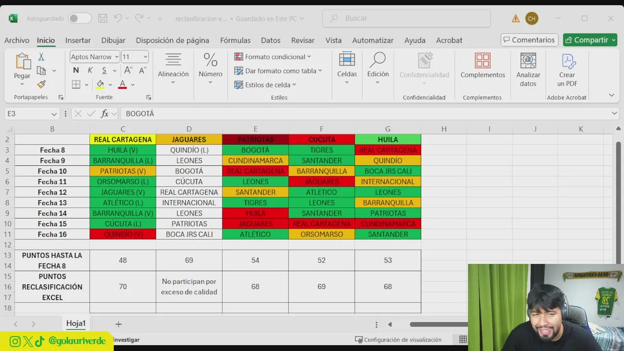Image resolution: width=624 pixels, height=351 pixels.
Task: Open the CH account profile
Action: [x=532, y=19]
